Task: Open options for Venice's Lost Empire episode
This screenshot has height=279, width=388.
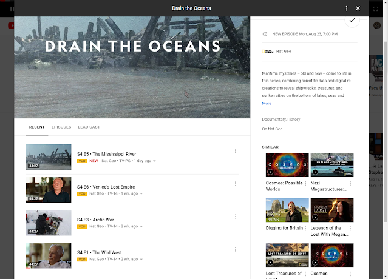Action: [236, 184]
